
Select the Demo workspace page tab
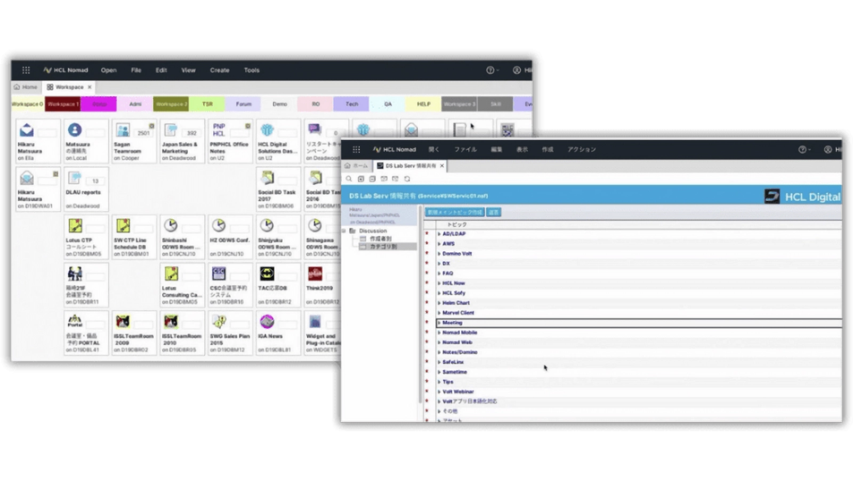tap(280, 104)
